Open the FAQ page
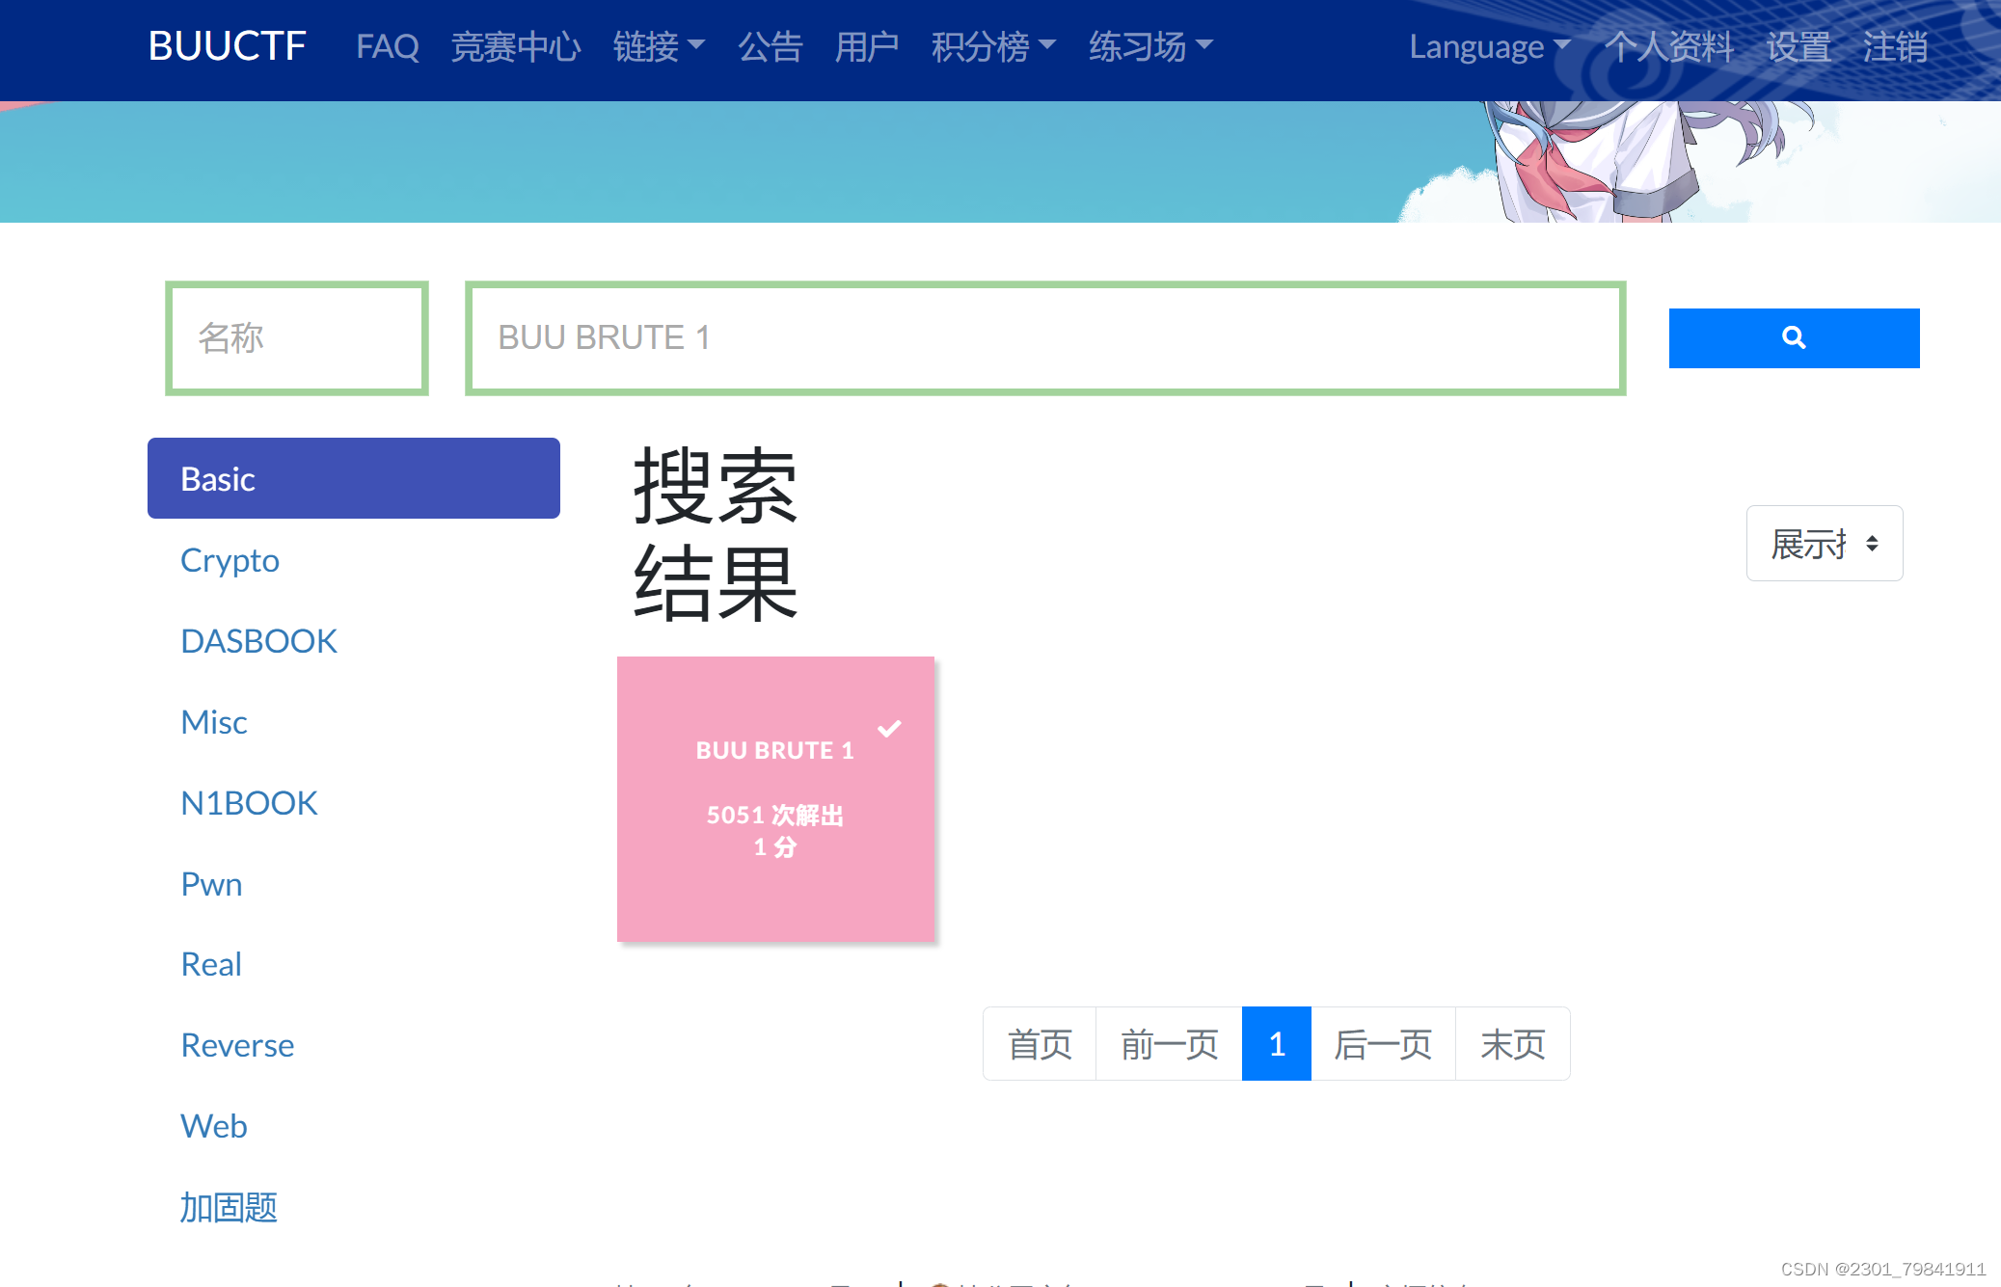 point(387,46)
